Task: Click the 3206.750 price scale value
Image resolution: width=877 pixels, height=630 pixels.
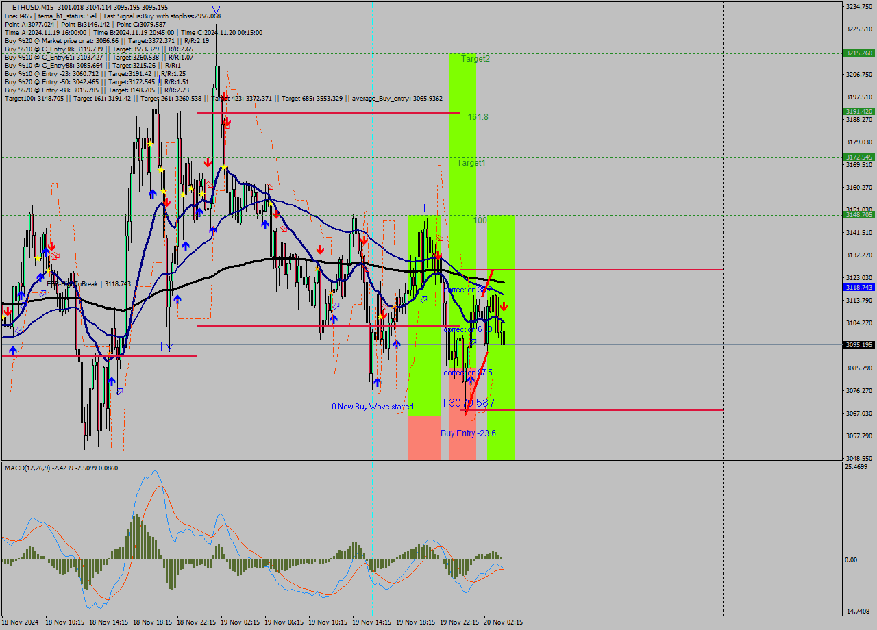Action: click(859, 74)
